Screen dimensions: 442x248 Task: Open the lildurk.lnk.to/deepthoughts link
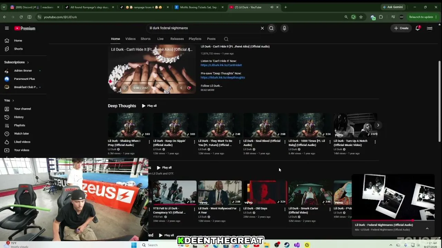coord(223,77)
